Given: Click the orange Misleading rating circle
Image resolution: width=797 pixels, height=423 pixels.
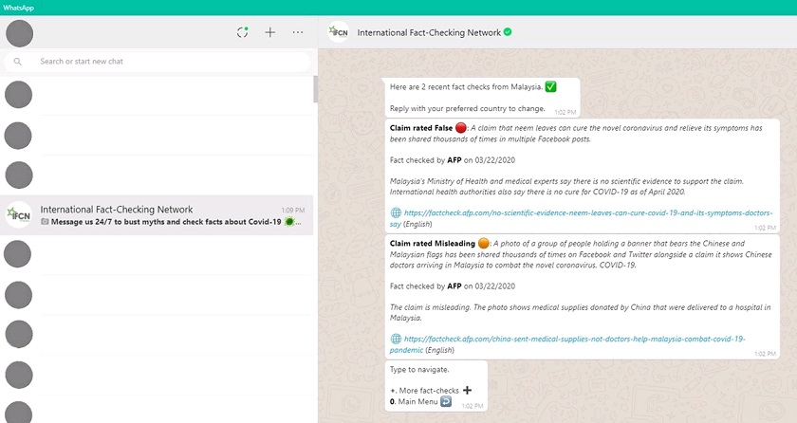Looking at the screenshot, I should point(483,244).
